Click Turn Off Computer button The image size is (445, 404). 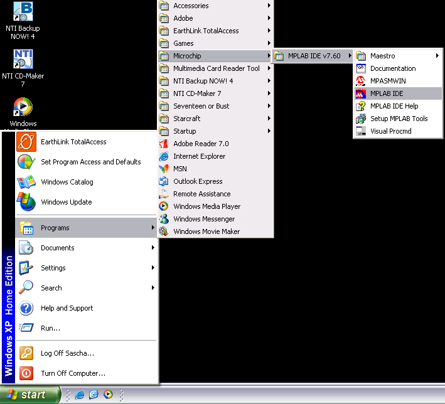point(73,373)
